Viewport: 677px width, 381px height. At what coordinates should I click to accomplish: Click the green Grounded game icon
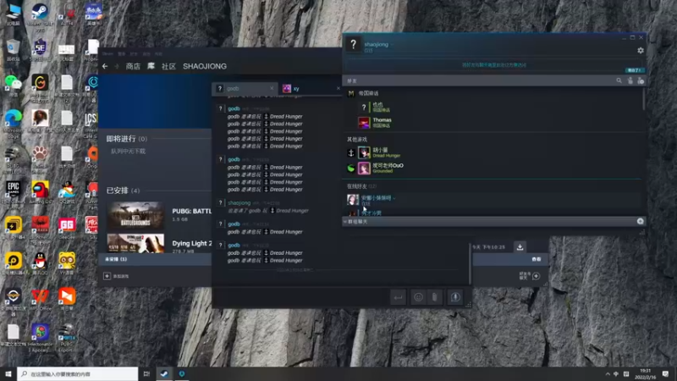tap(351, 168)
